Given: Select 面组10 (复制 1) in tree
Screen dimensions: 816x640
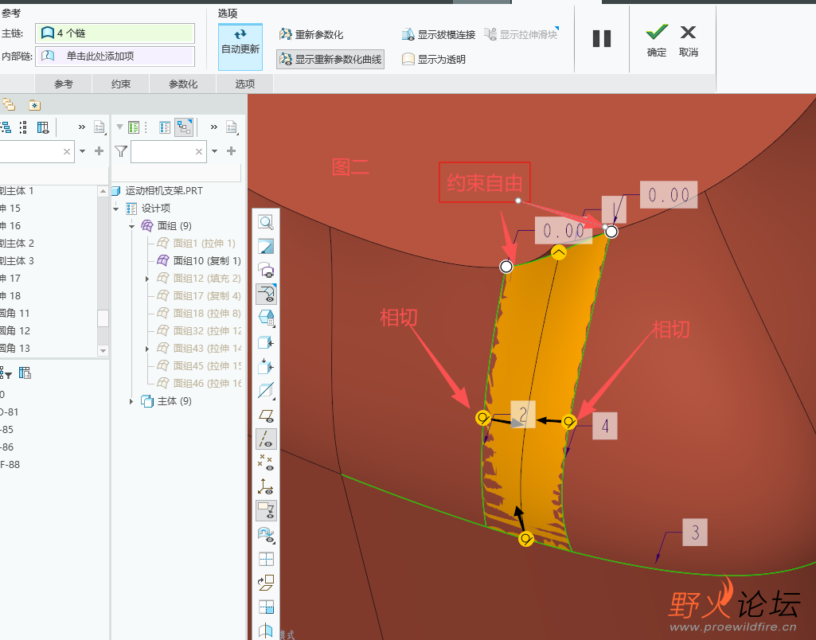Looking at the screenshot, I should pos(199,260).
